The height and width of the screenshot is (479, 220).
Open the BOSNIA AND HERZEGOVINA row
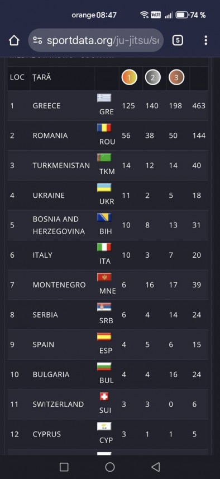click(108, 225)
